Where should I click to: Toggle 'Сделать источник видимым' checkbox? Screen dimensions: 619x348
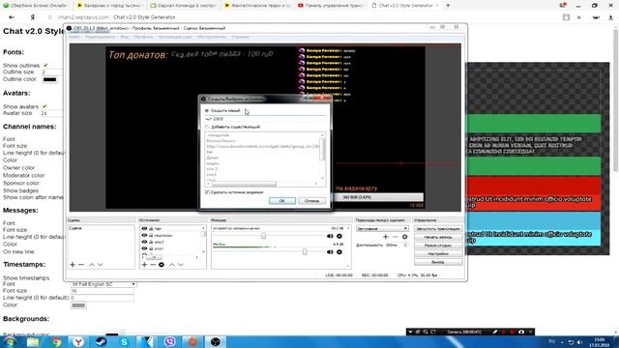click(x=207, y=192)
